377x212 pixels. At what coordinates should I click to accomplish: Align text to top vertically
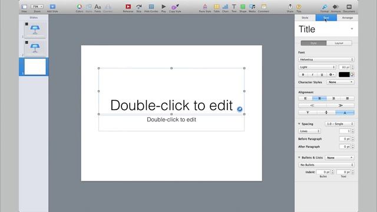307,112
